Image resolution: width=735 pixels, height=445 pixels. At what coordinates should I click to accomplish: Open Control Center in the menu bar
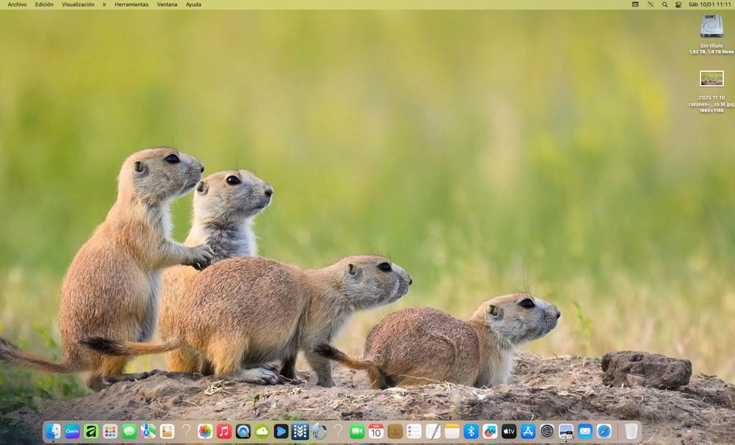point(678,4)
